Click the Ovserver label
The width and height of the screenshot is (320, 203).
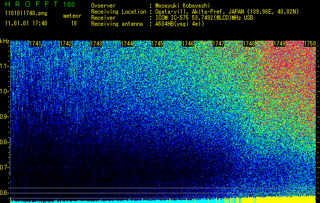coord(103,6)
